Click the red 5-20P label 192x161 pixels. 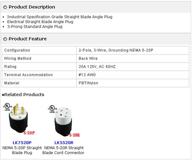(29, 133)
